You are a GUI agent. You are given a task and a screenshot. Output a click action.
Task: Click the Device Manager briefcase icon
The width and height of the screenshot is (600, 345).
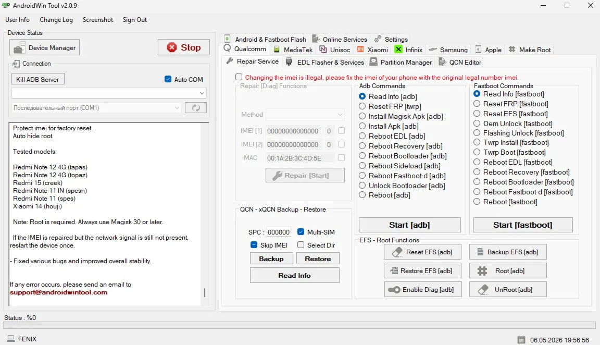pos(19,48)
